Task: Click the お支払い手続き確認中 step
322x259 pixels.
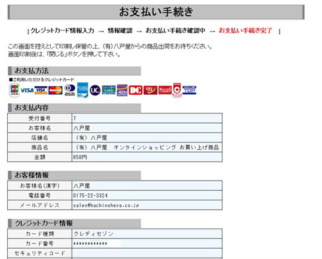Action: pyautogui.click(x=175, y=31)
